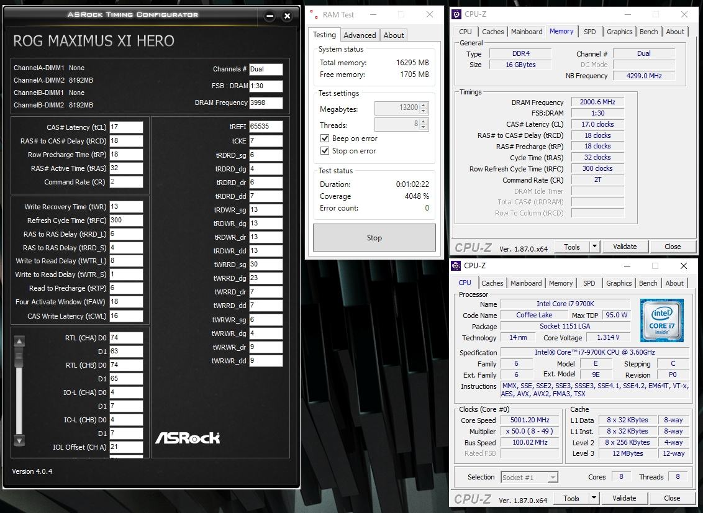Open the About tab in RAM Test
The image size is (703, 513).
[x=394, y=35]
